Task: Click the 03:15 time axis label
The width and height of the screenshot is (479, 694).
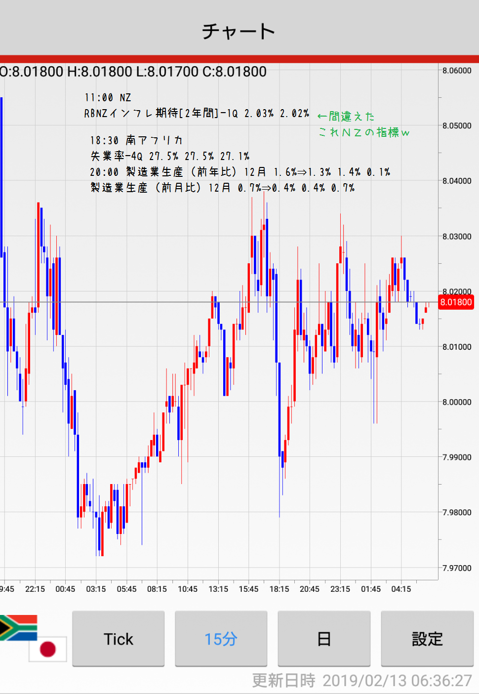Action: (x=96, y=589)
